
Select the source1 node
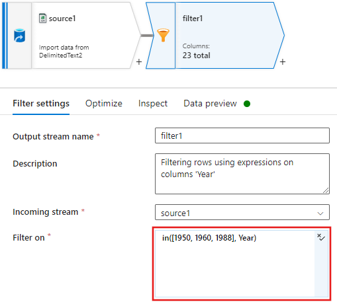pyautogui.click(x=71, y=36)
